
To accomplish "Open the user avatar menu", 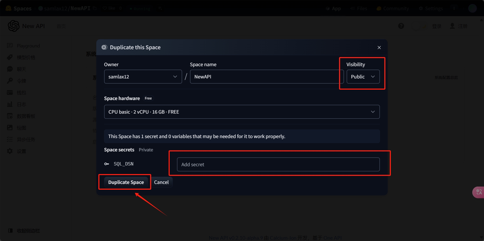I will 472,8.
